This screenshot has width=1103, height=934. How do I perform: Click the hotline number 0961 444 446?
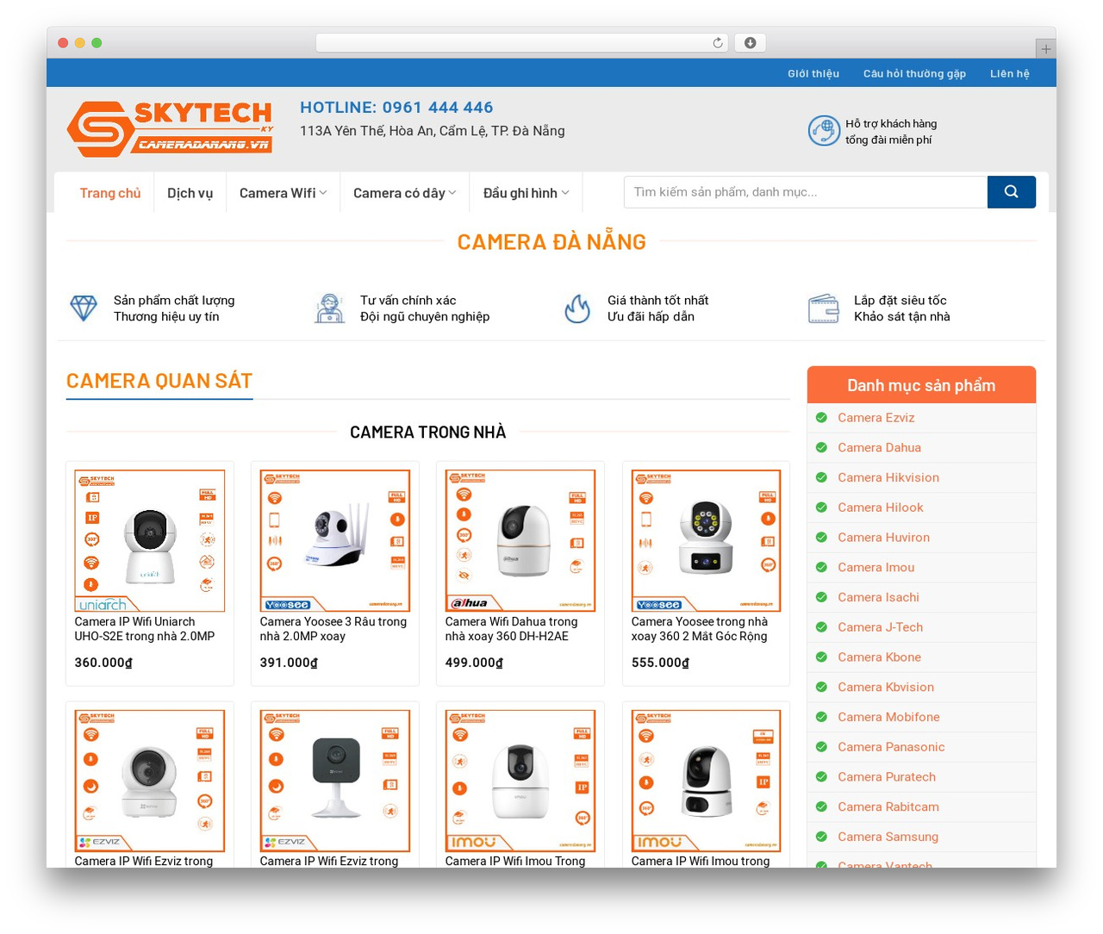coord(438,108)
